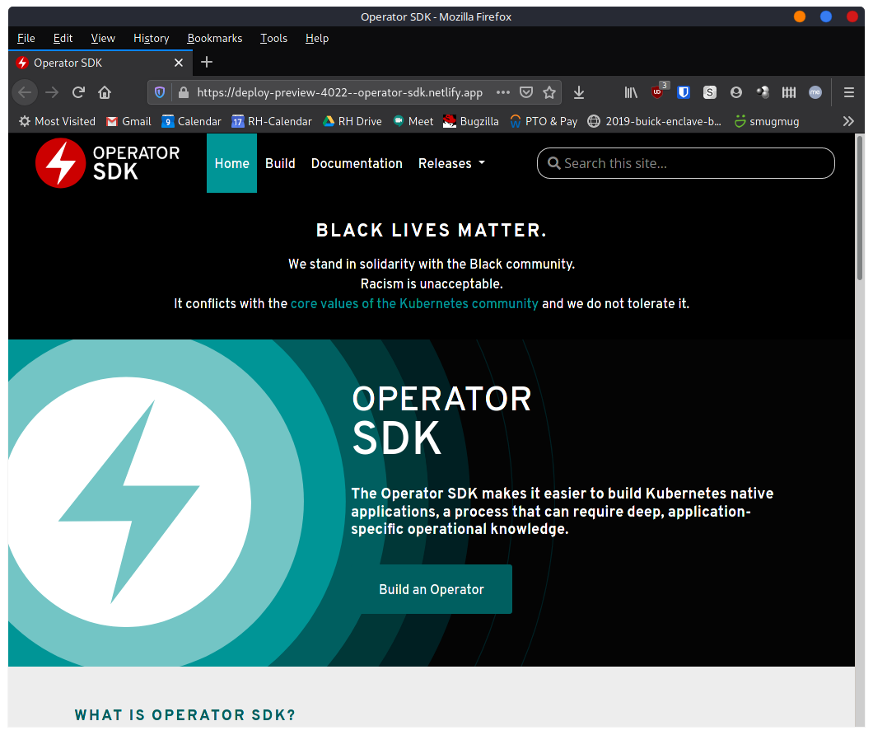This screenshot has height=735, width=873.
Task: Click the orange window minimize button
Action: tap(800, 16)
